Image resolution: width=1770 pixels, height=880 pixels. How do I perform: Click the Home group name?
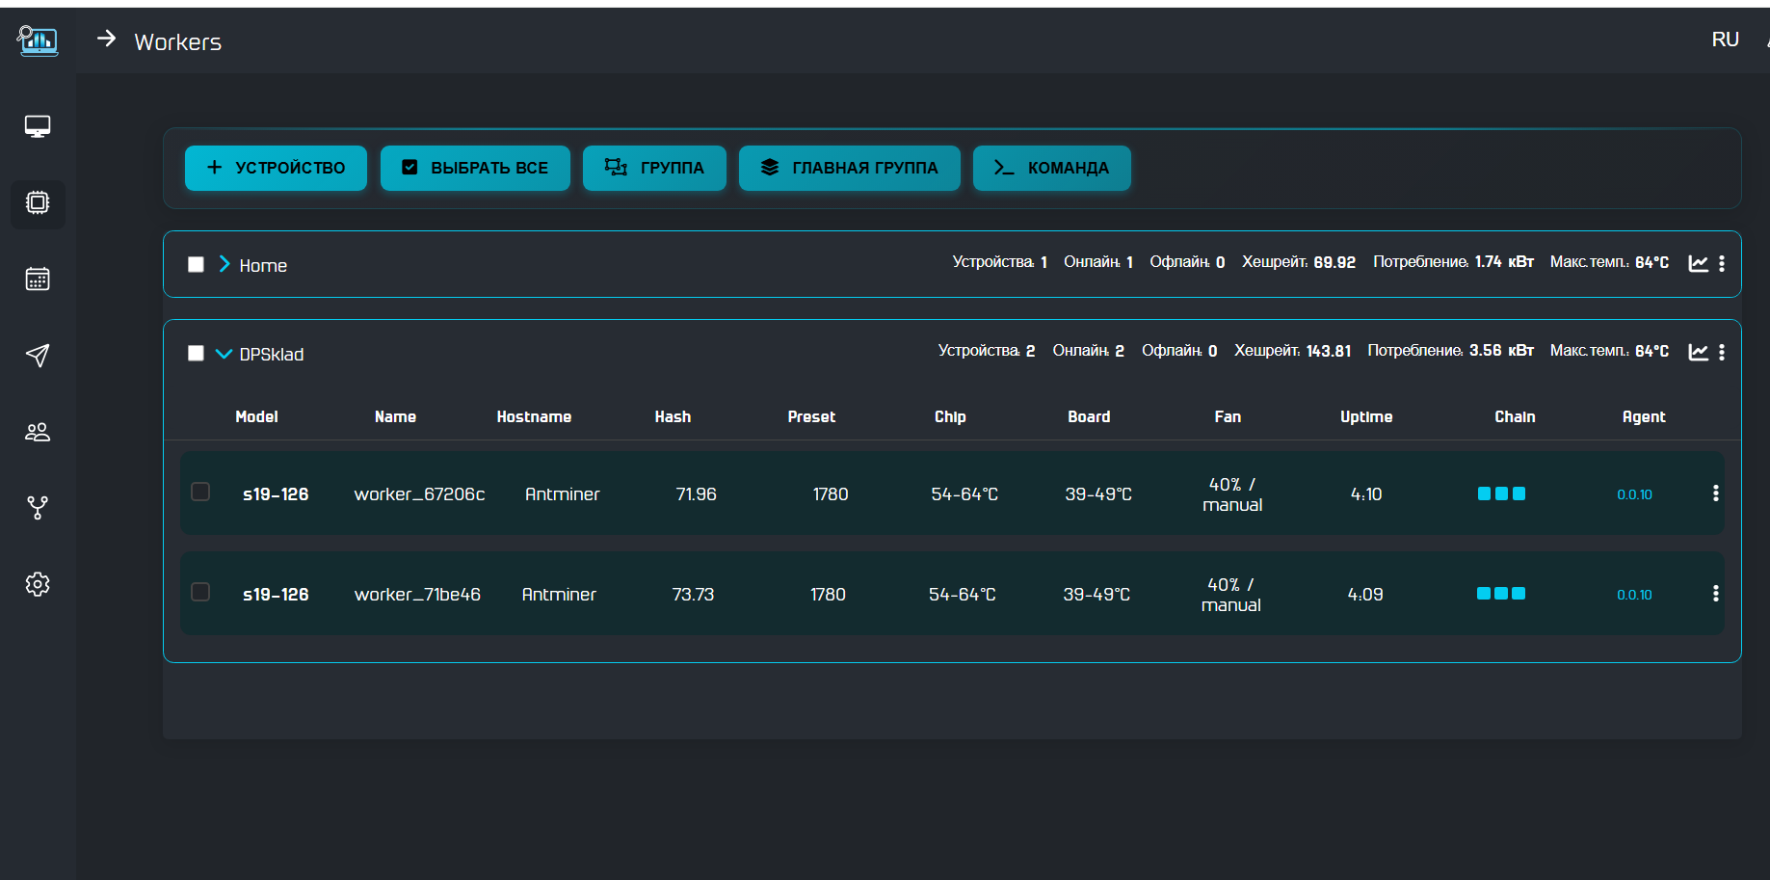click(x=263, y=265)
